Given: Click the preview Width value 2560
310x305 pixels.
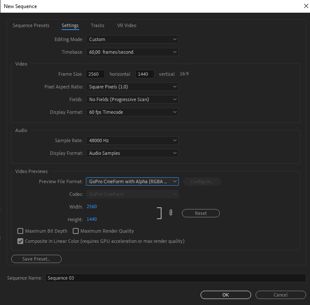Looking at the screenshot, I should [92, 207].
